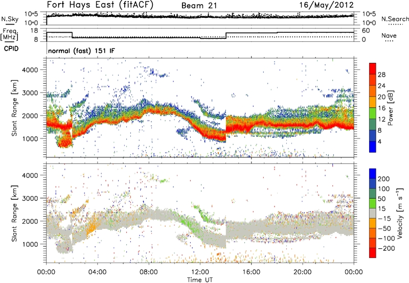Click the '04:00' time tick label

tap(97, 272)
